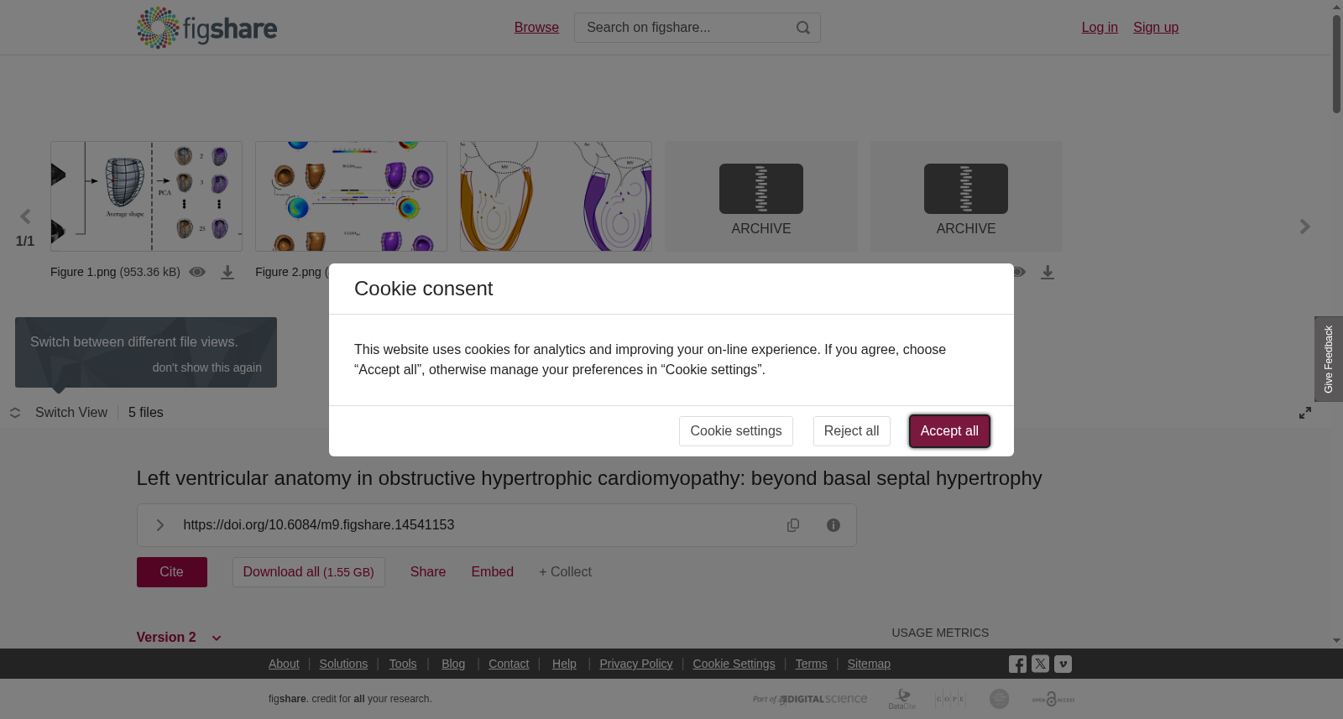Accept all cookies

tap(949, 431)
